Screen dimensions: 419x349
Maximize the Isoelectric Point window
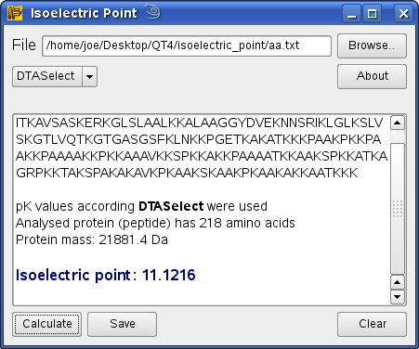373,14
